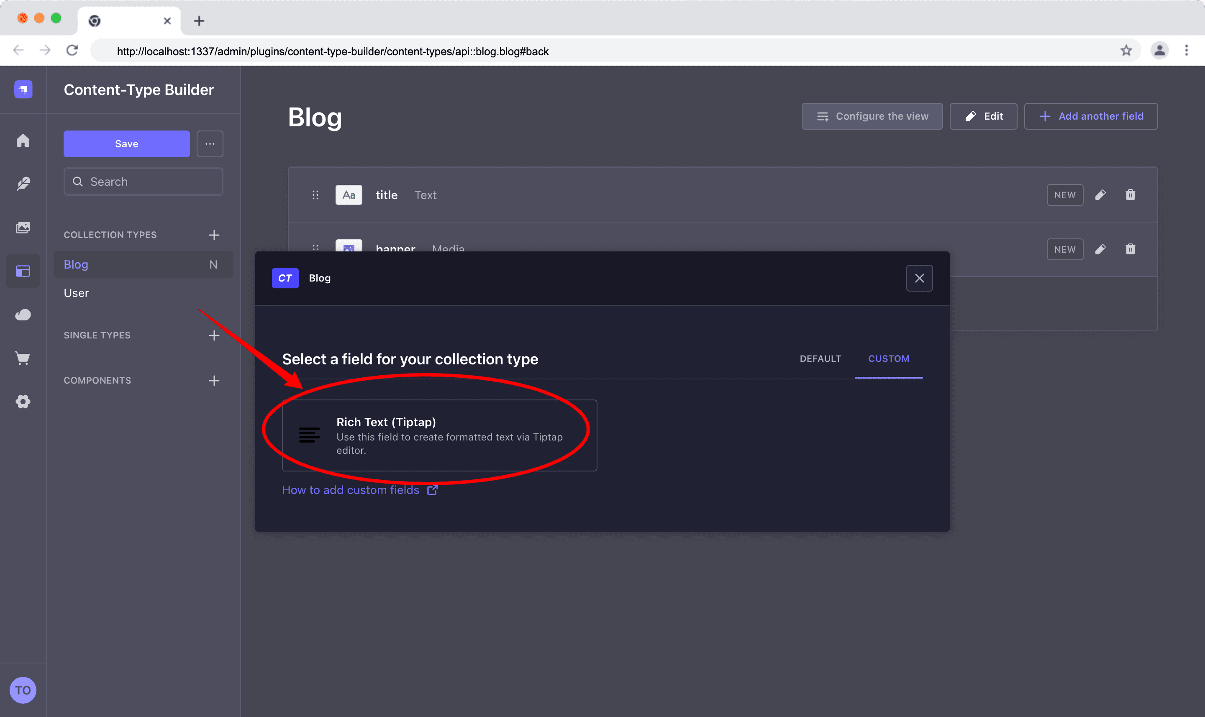Click the Edit button
This screenshot has width=1205, height=717.
(983, 116)
